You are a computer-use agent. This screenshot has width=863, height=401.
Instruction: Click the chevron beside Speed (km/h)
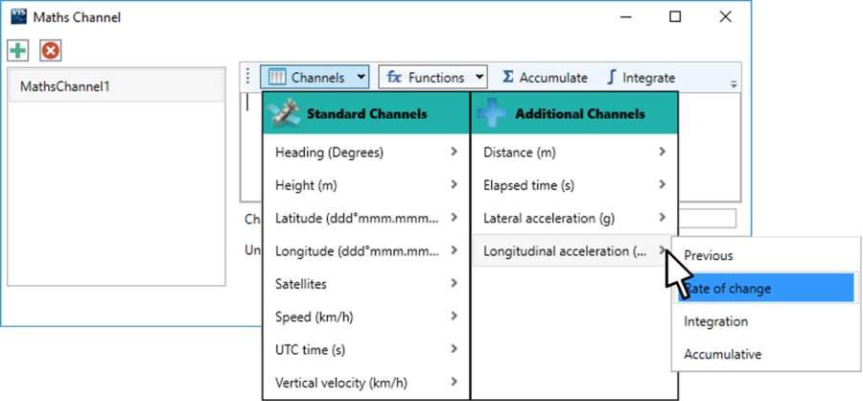click(x=455, y=317)
